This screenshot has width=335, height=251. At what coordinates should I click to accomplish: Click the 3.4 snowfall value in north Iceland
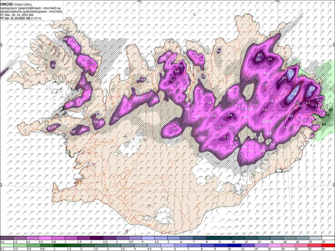pyautogui.click(x=177, y=71)
